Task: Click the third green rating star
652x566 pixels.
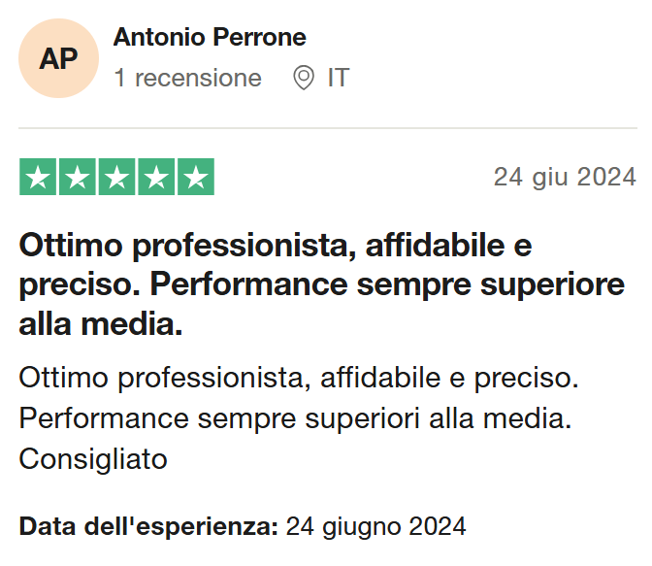Action: point(116,177)
